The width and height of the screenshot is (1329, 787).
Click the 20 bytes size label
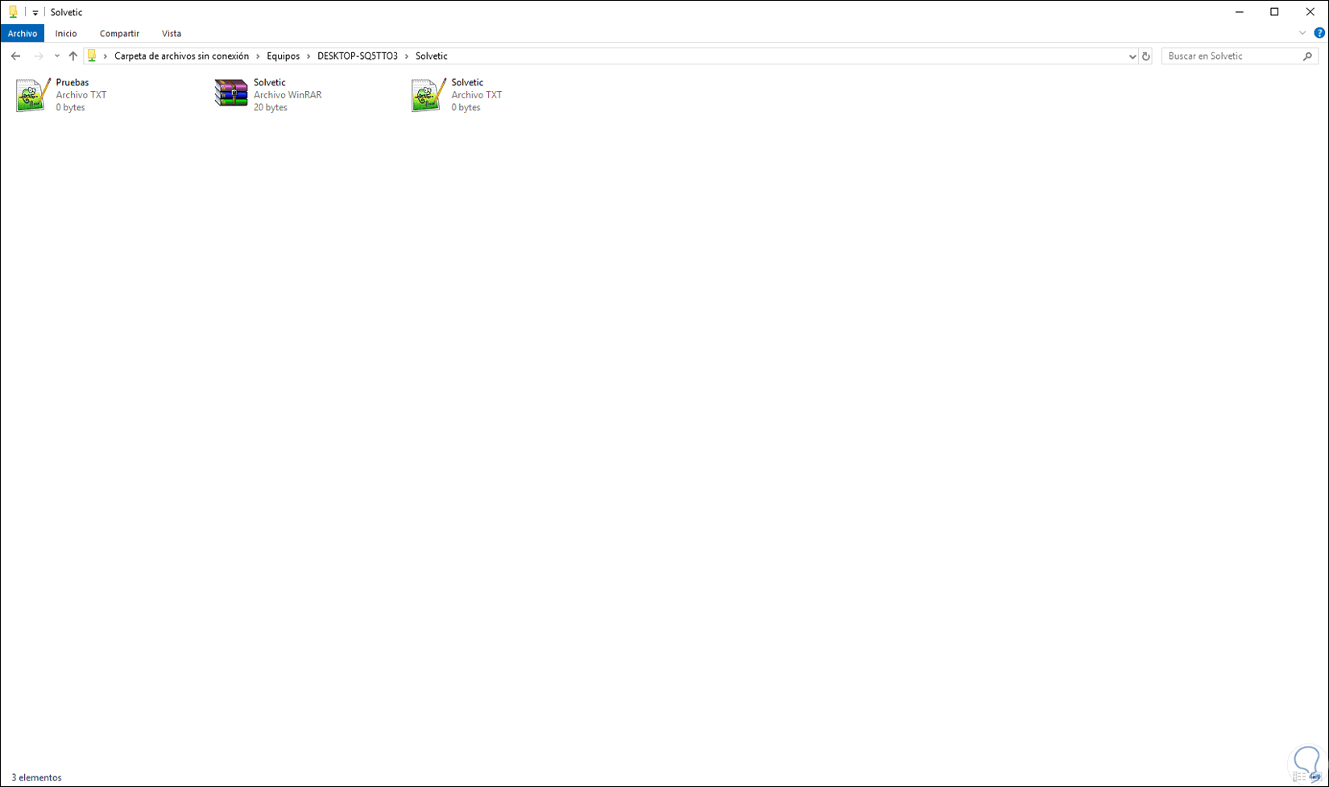point(271,108)
